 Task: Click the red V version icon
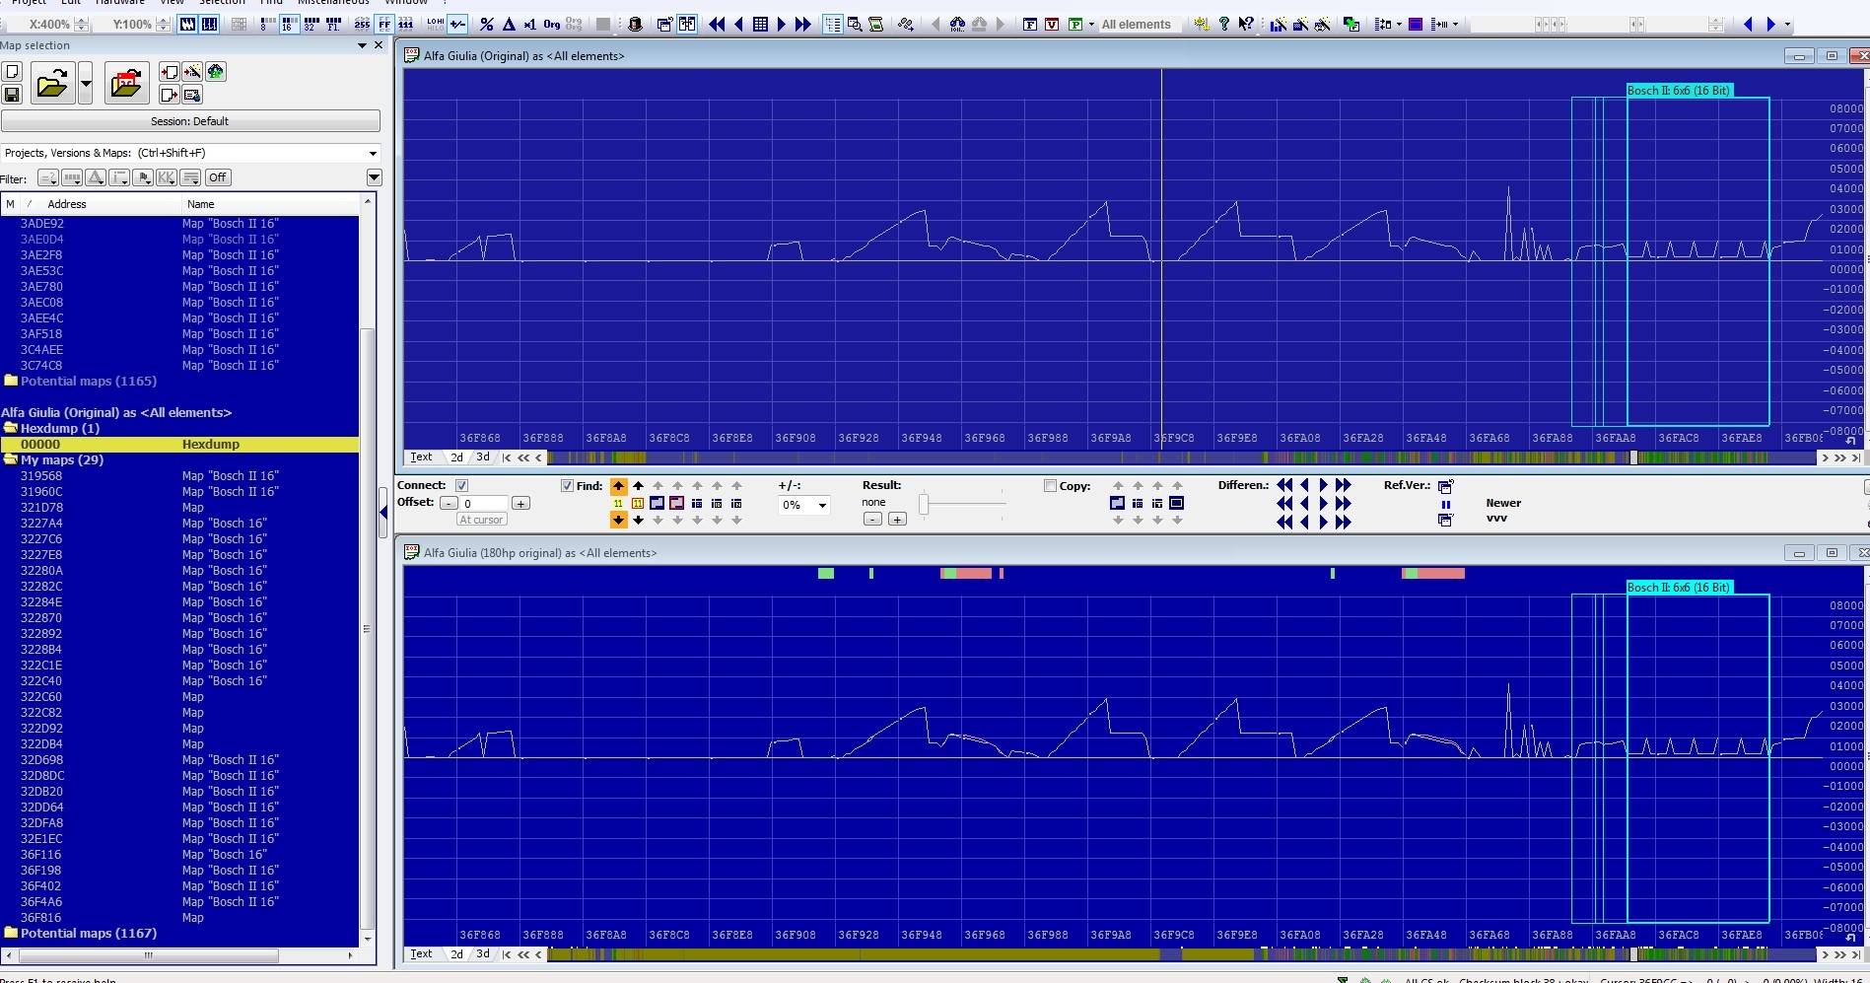(x=1052, y=24)
